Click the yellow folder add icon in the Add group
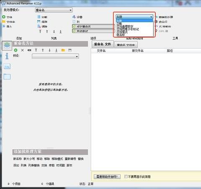Viewport: 201px width, 189px height. click(x=4, y=22)
